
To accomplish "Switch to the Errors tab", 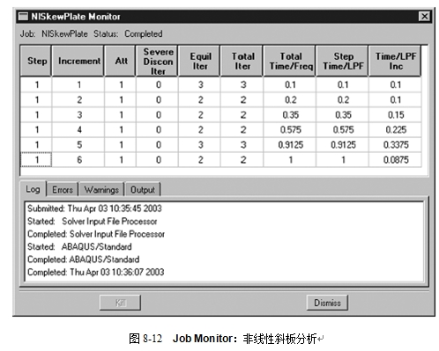I will (63, 190).
